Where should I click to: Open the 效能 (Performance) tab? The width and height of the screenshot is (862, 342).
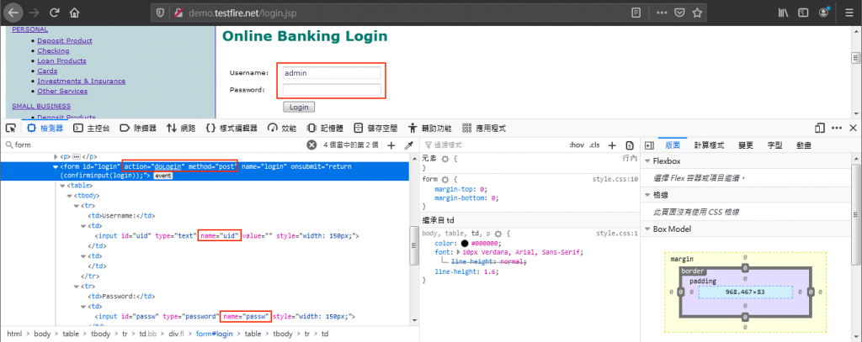tap(282, 128)
